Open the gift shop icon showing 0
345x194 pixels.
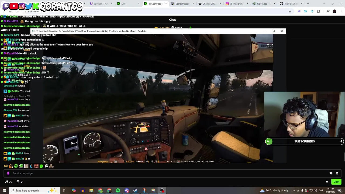tap(19, 182)
